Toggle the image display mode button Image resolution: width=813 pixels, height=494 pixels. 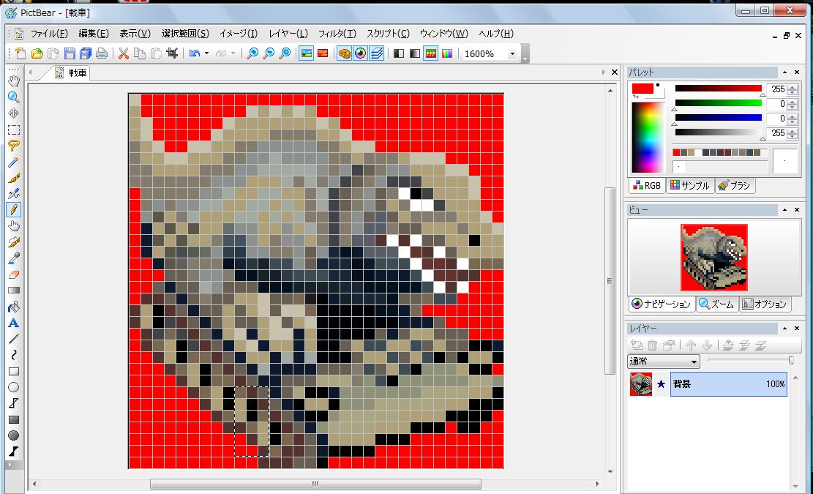pos(307,53)
